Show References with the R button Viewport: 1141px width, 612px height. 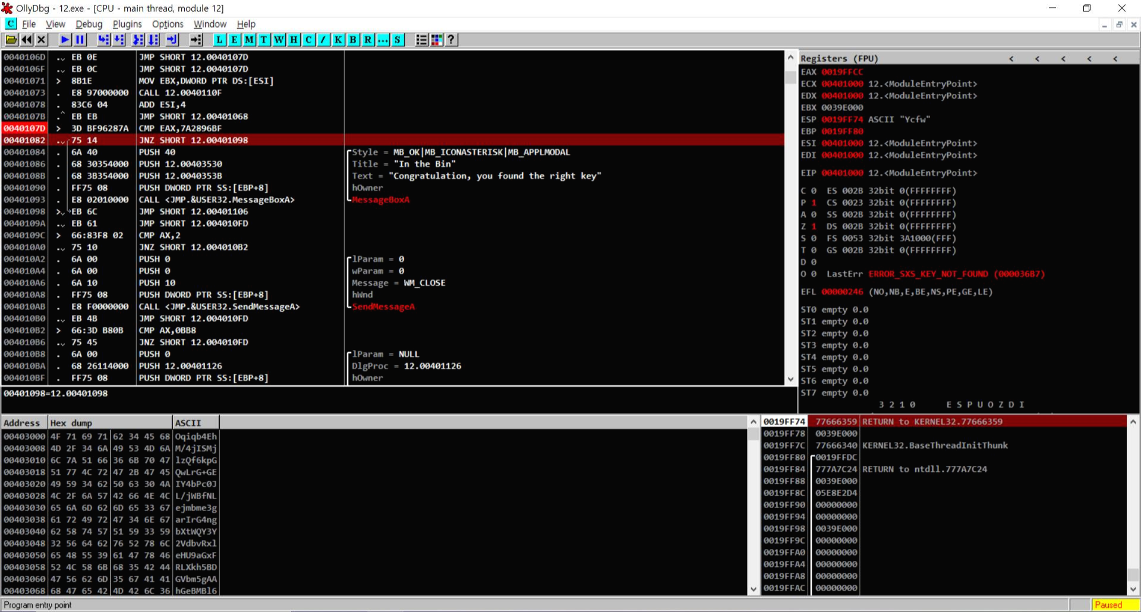coord(368,40)
